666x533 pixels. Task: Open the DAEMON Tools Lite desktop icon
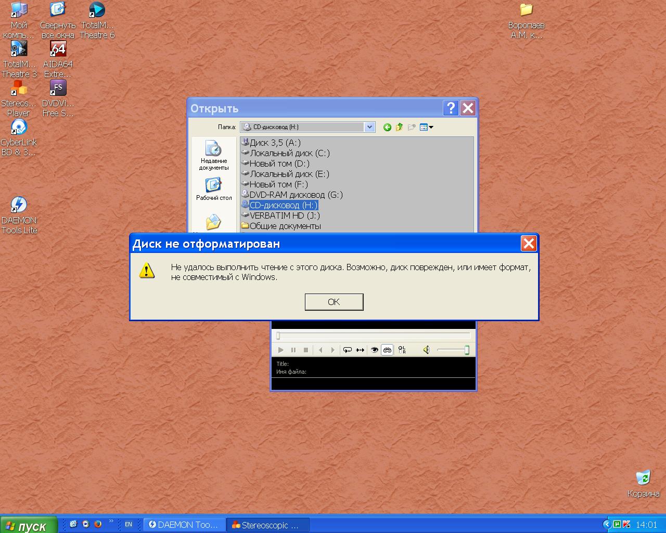pos(19,214)
